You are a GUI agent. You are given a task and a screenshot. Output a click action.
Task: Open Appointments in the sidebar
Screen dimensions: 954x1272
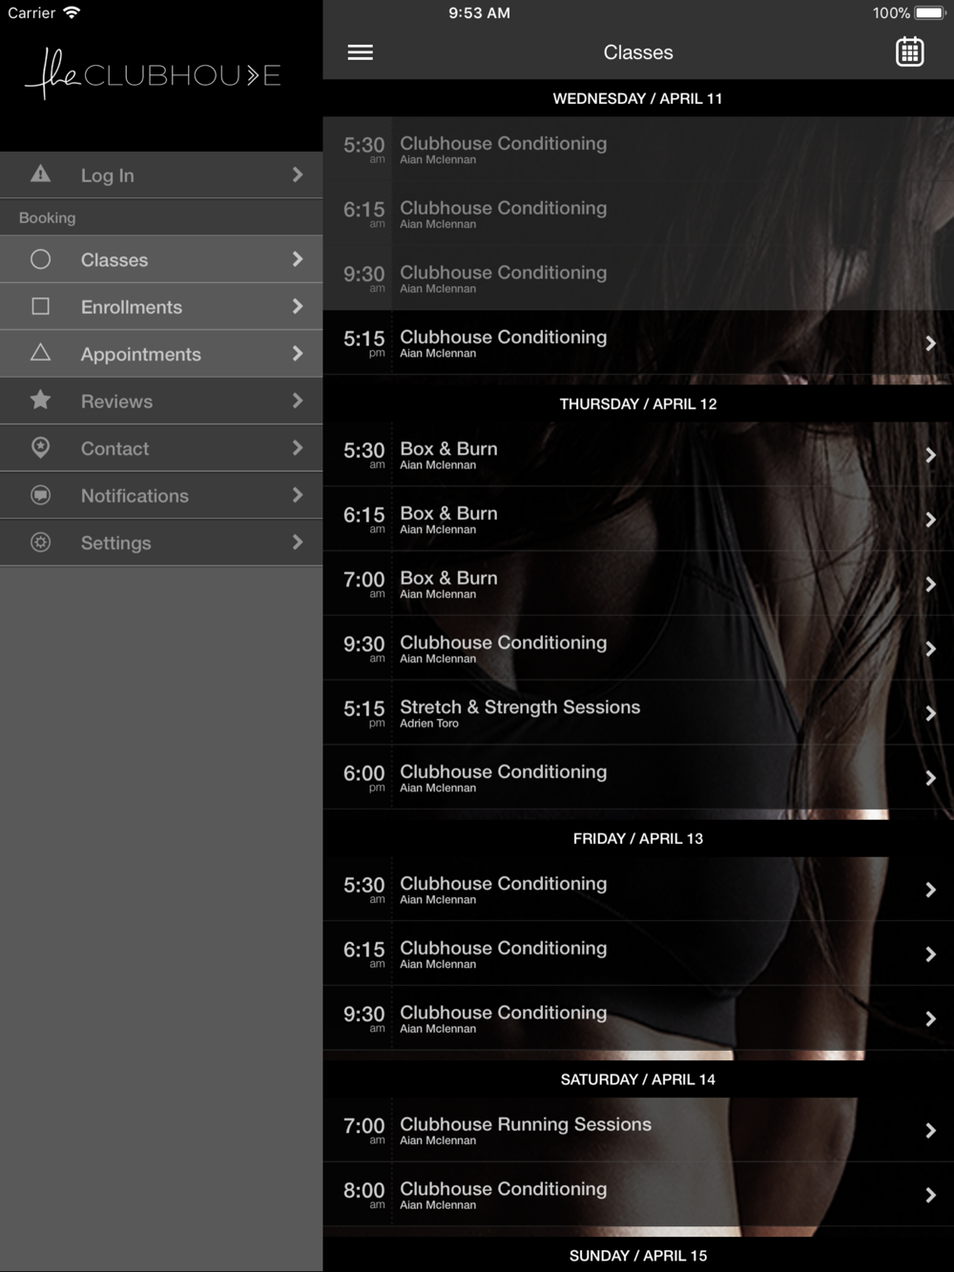point(161,354)
